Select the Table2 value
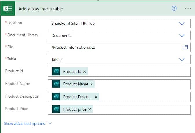Screen dimensions: 195x133 pyautogui.click(x=57, y=60)
